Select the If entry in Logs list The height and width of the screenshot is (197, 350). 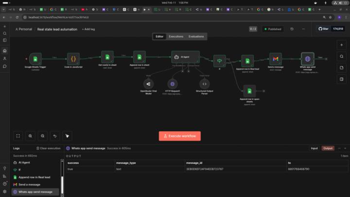coord(35,170)
